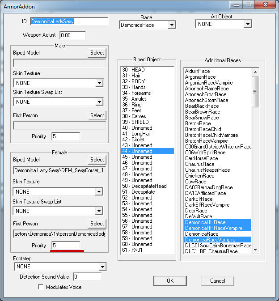The width and height of the screenshot is (279, 301).
Task: Open the Race dropdown
Action: coord(172,25)
